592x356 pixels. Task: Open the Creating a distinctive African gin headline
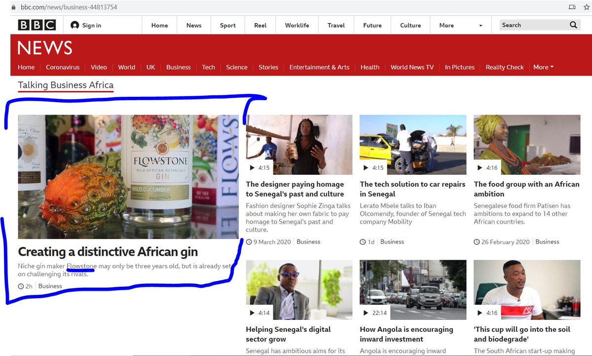[108, 252]
